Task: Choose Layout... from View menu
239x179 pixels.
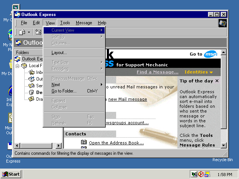Action: coord(74,53)
